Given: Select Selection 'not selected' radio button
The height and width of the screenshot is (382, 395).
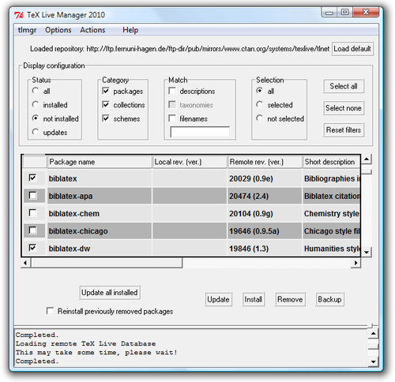Looking at the screenshot, I should (260, 118).
